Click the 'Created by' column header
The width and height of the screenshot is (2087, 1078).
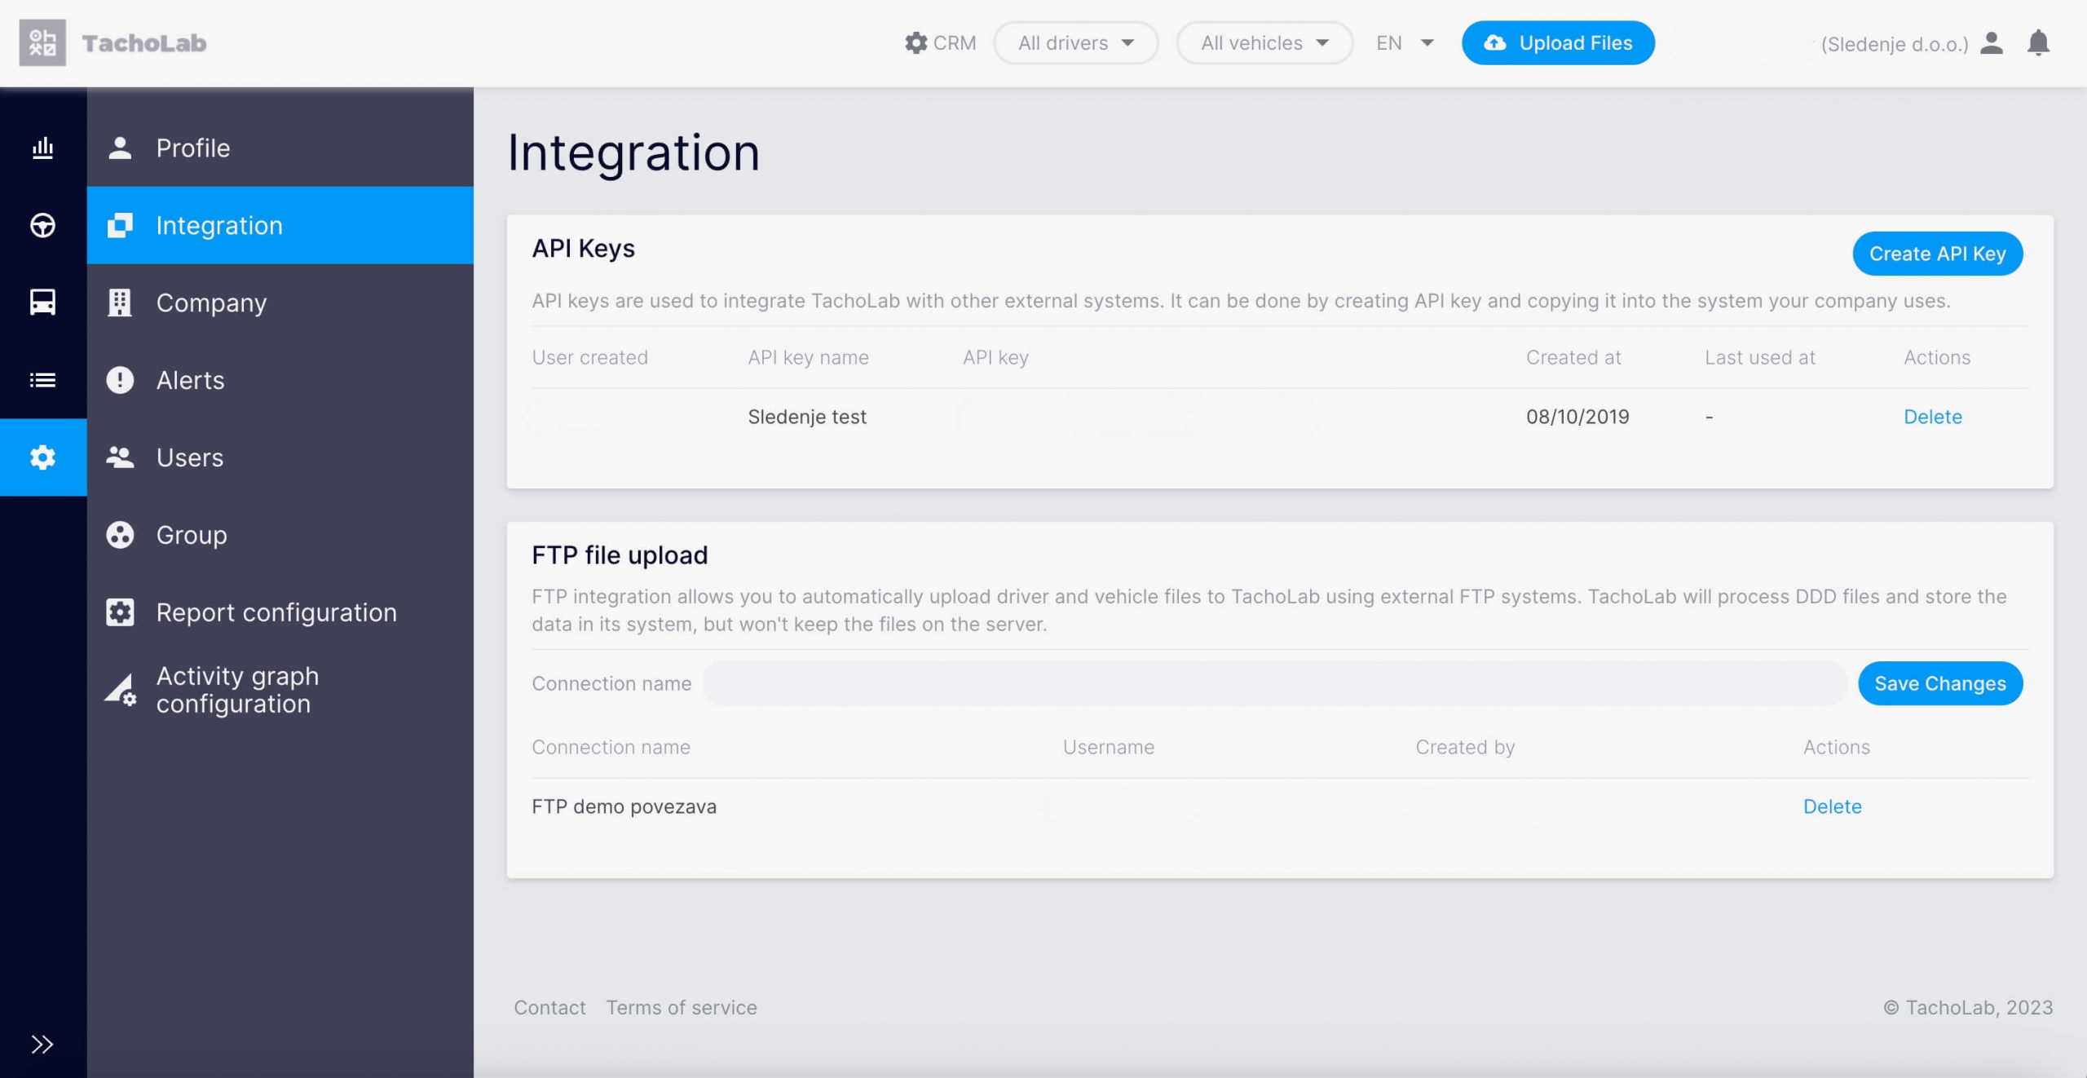[1465, 747]
